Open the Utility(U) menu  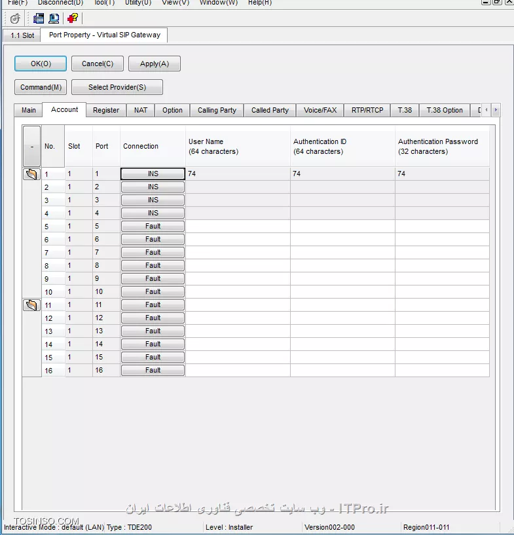(138, 3)
